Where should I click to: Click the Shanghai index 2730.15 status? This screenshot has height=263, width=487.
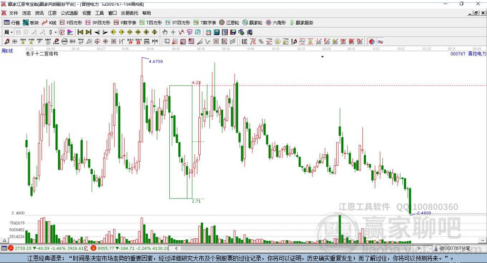point(23,248)
